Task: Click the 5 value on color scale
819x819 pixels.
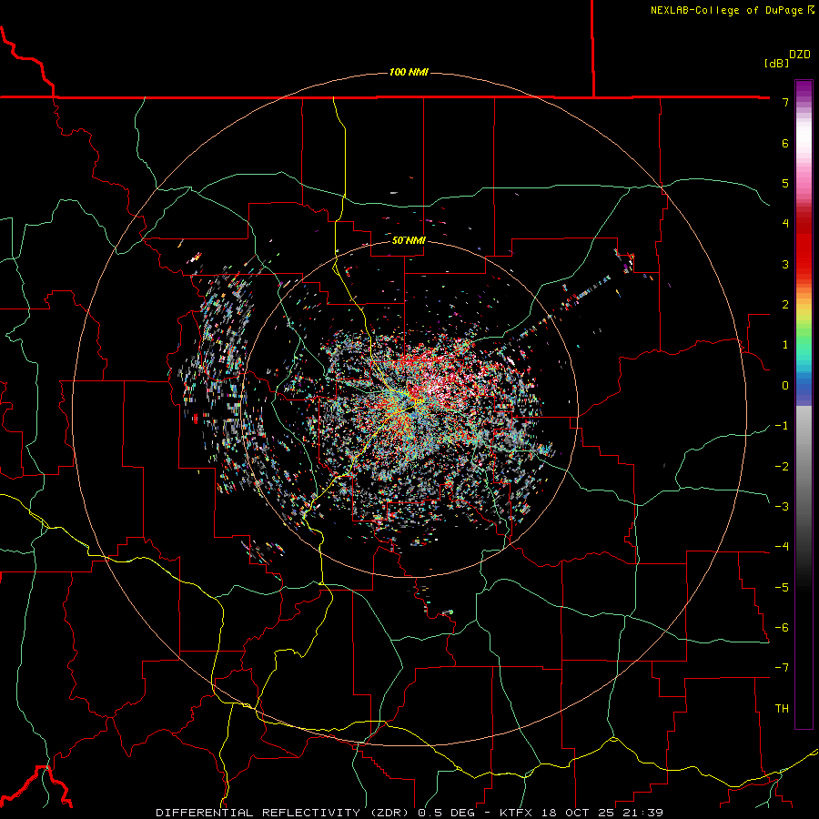Action: click(x=785, y=183)
